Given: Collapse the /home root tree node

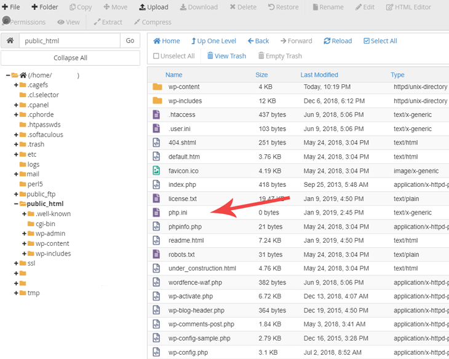Looking at the screenshot, I should [8, 75].
